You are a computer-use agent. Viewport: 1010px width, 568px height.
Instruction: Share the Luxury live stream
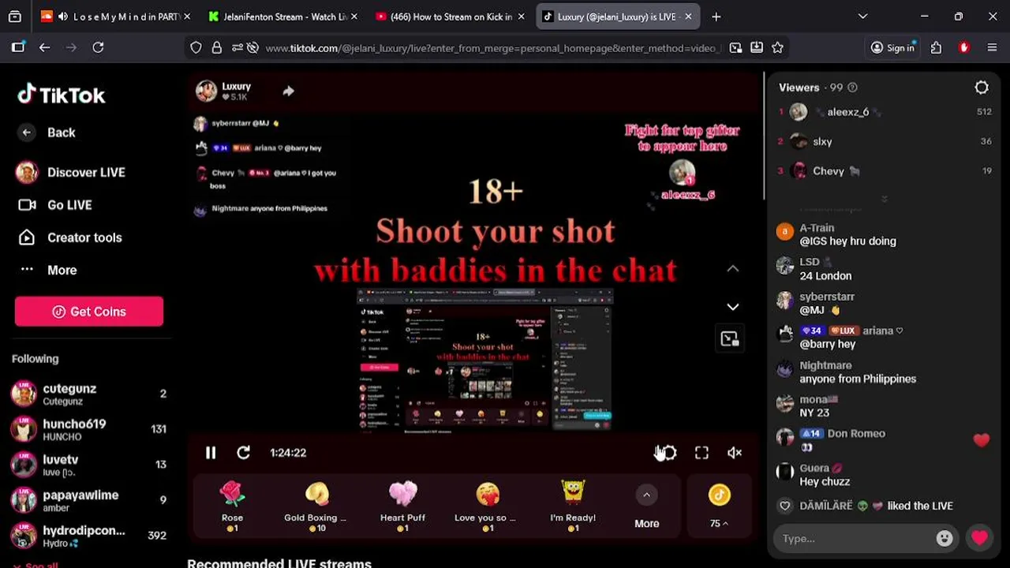tap(289, 92)
